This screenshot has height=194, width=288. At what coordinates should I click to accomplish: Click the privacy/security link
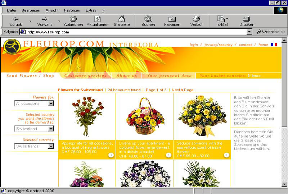219,45
